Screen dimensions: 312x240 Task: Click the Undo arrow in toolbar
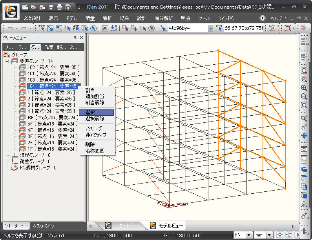coord(11,28)
